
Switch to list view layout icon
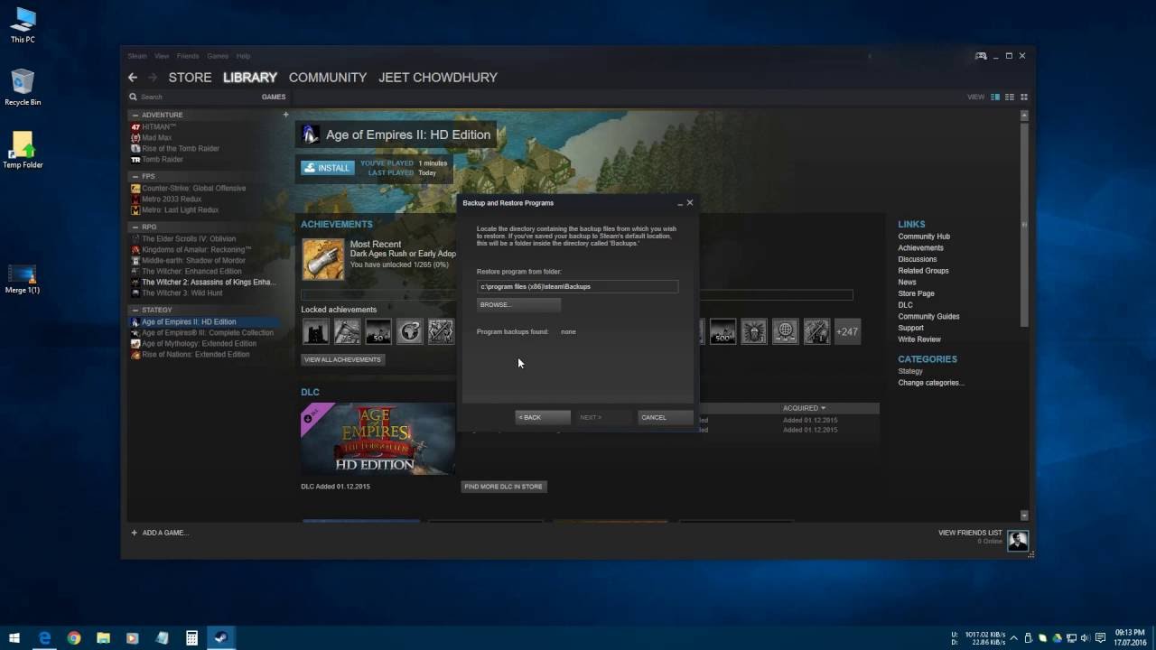(x=1010, y=97)
